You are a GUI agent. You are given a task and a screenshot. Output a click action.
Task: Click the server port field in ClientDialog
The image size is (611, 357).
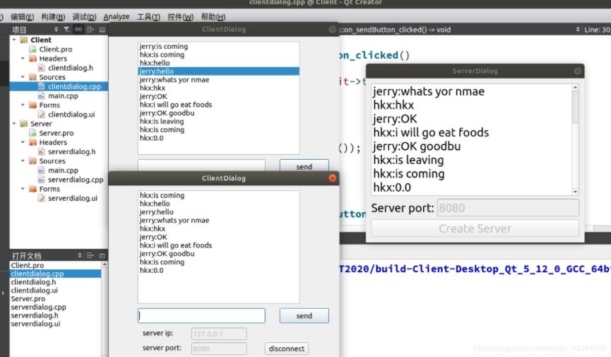coord(219,349)
